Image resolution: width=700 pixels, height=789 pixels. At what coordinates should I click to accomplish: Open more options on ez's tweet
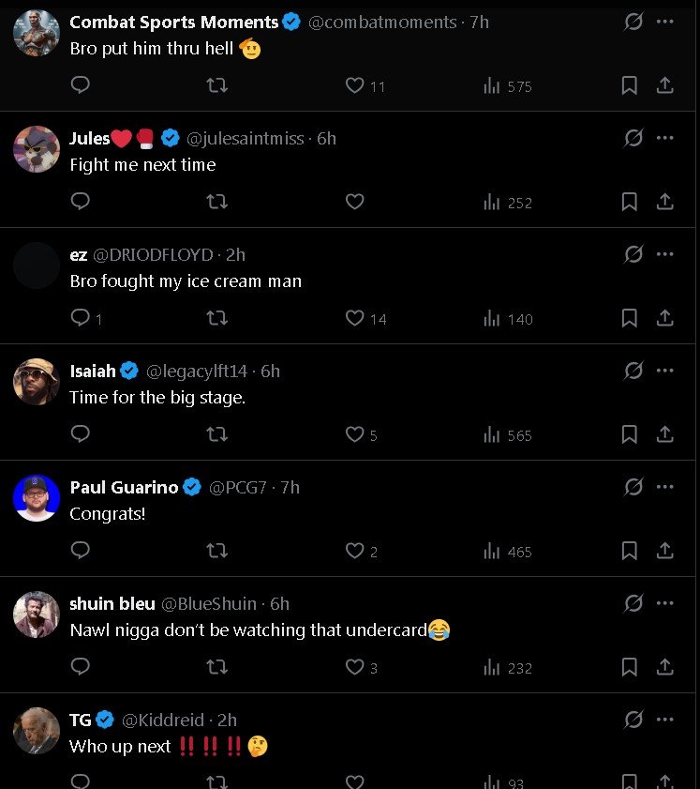(x=665, y=254)
